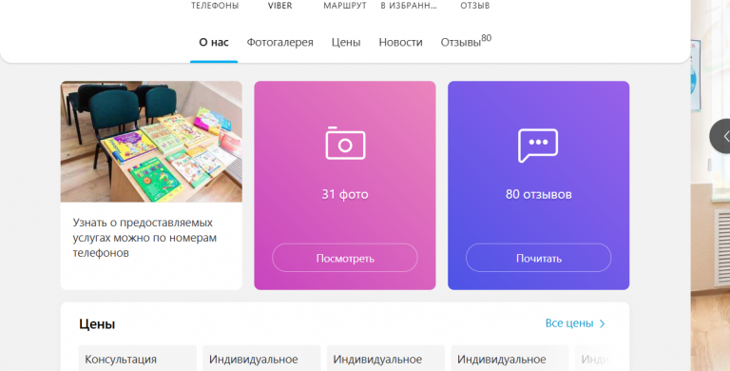The width and height of the screenshot is (730, 371).
Task: Click the ОТЗЫВ action label
Action: [475, 6]
